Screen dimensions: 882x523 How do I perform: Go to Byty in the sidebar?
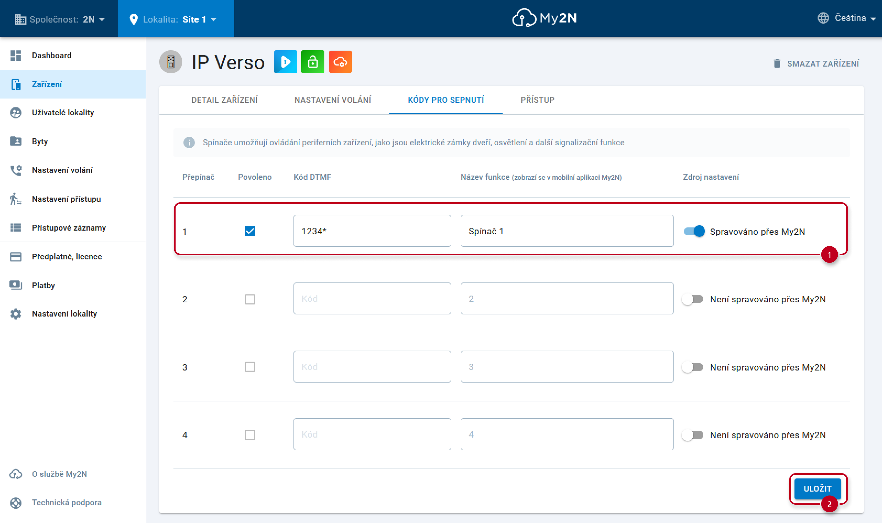(x=73, y=141)
